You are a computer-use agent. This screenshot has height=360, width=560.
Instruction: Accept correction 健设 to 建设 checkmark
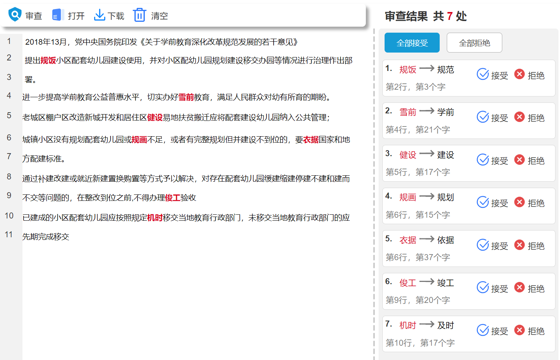tap(483, 160)
